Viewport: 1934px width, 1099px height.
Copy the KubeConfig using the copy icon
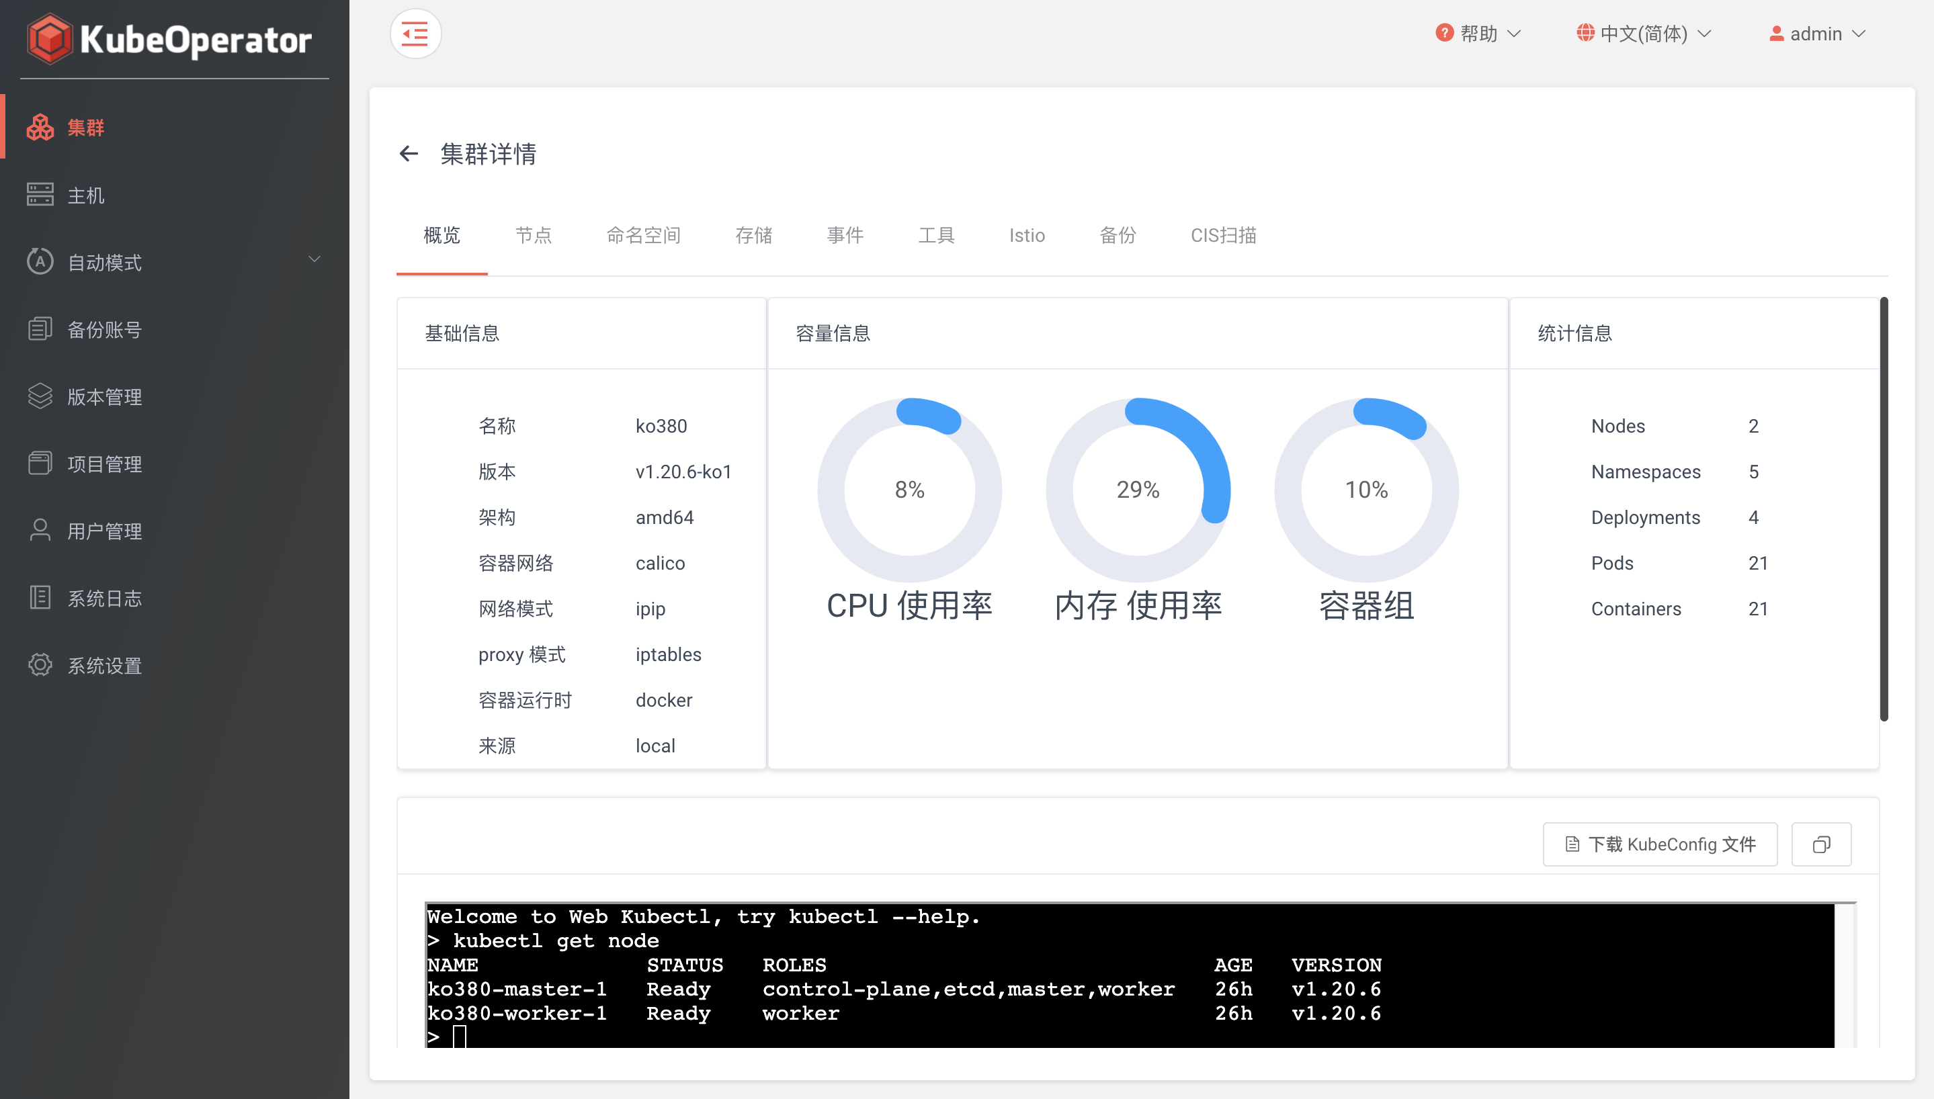1820,844
